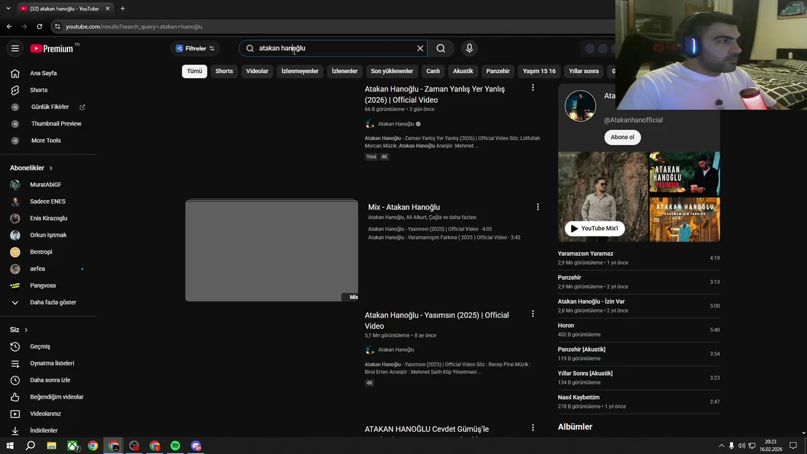The image size is (807, 454).
Task: Play the YouTube Mix'i button
Action: click(595, 228)
